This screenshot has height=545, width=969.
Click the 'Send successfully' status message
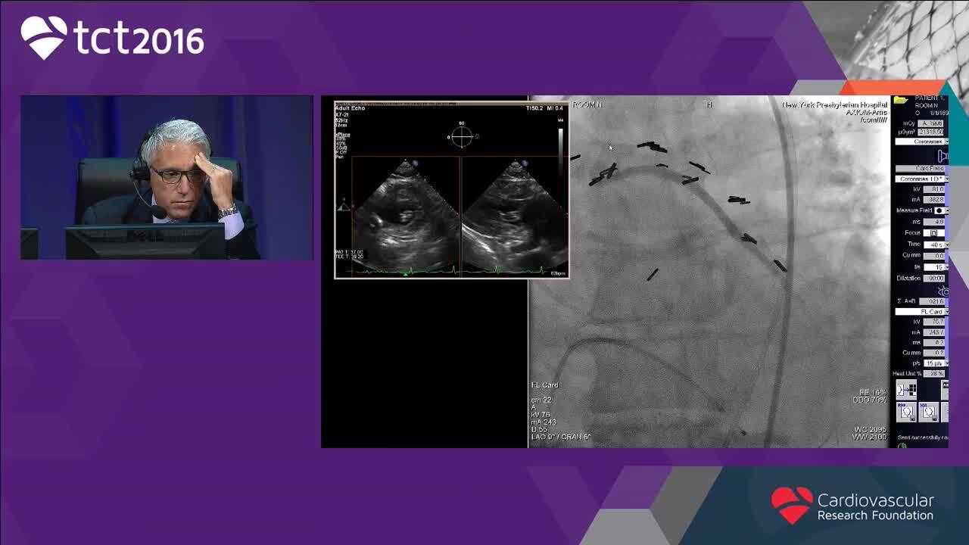tap(922, 438)
